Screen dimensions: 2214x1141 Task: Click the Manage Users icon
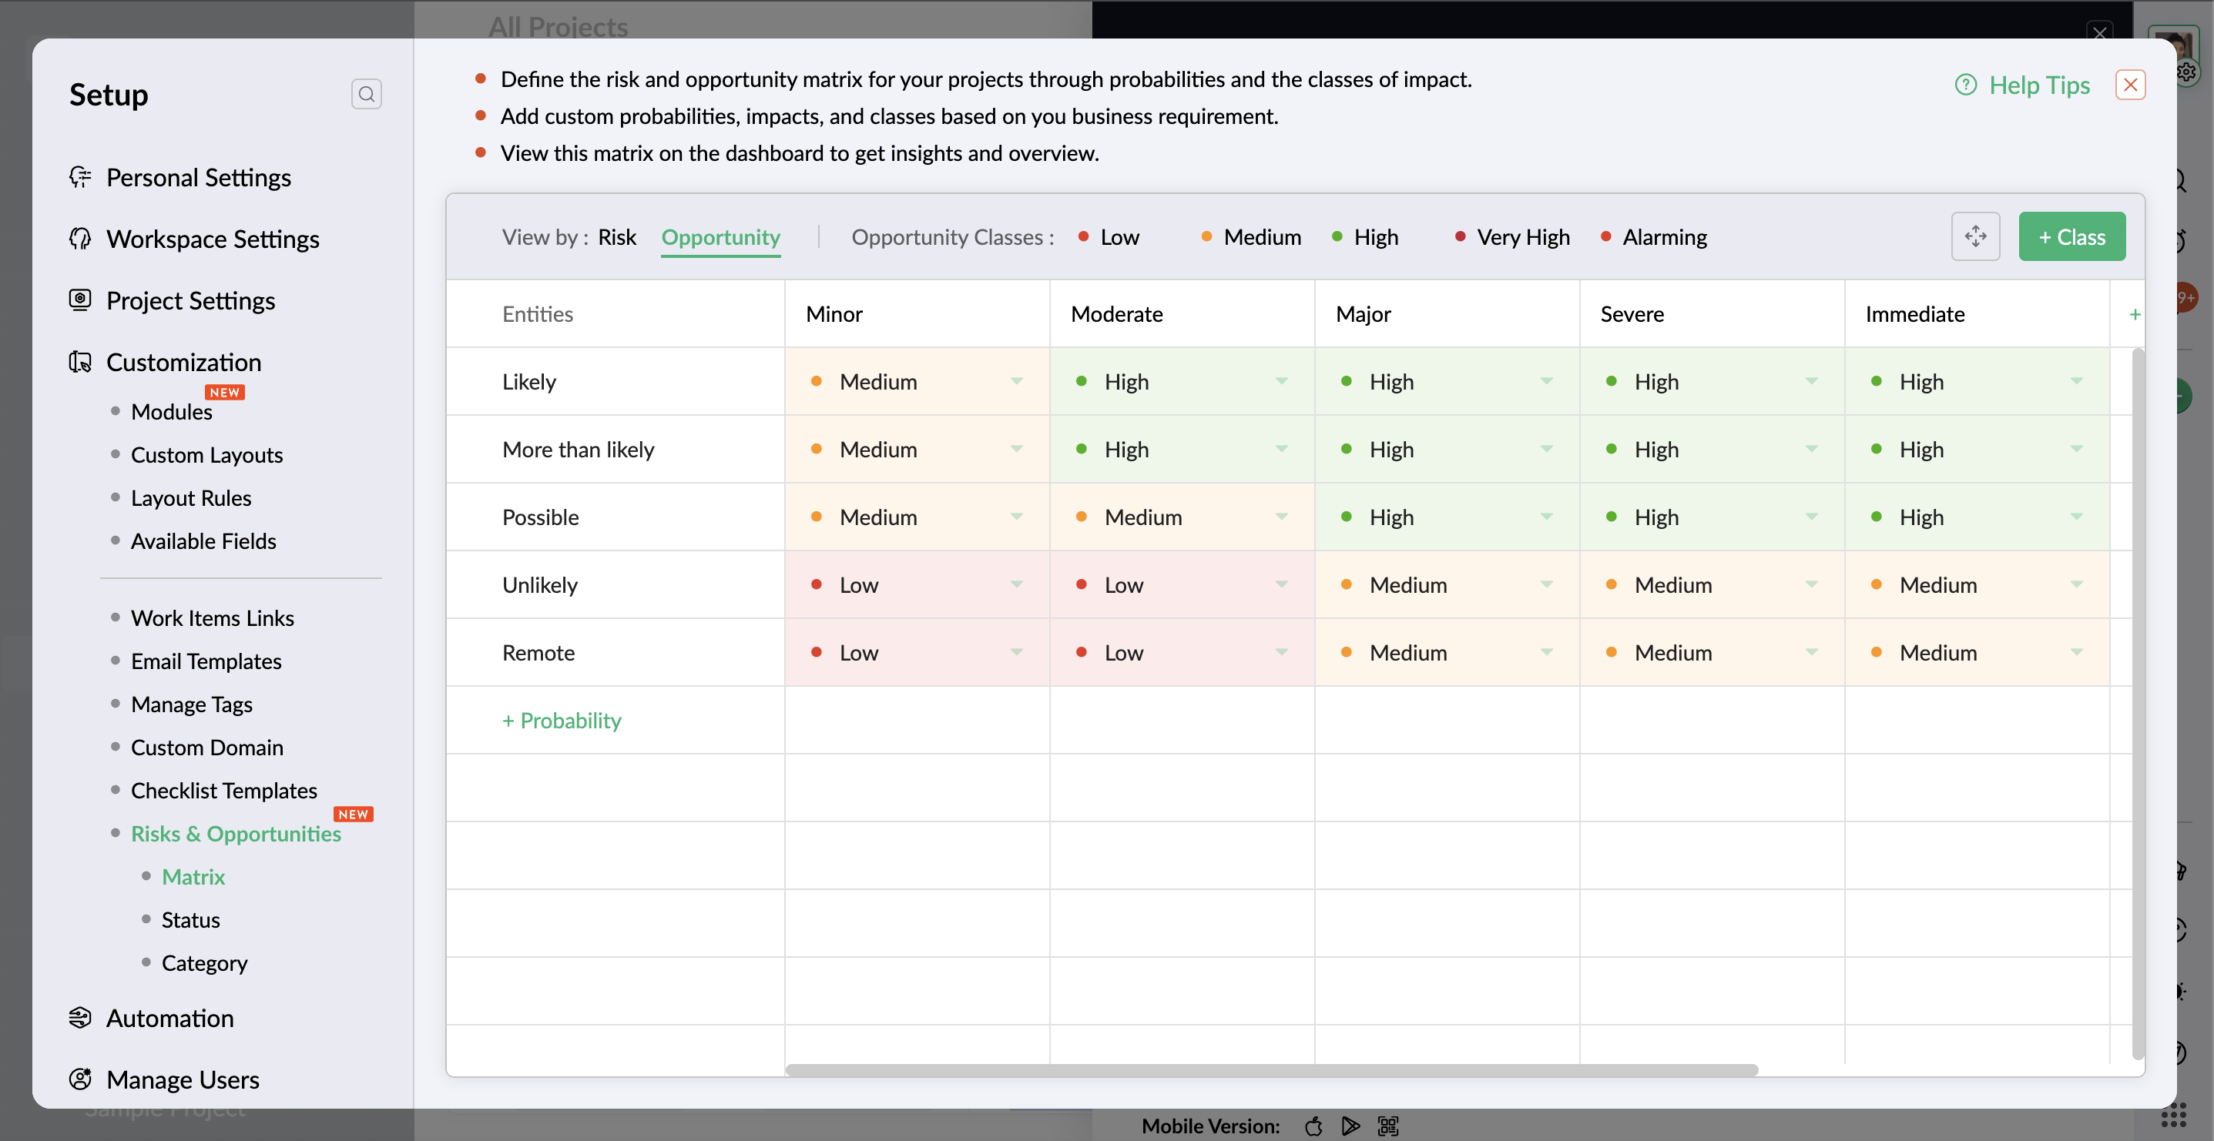[x=80, y=1079]
